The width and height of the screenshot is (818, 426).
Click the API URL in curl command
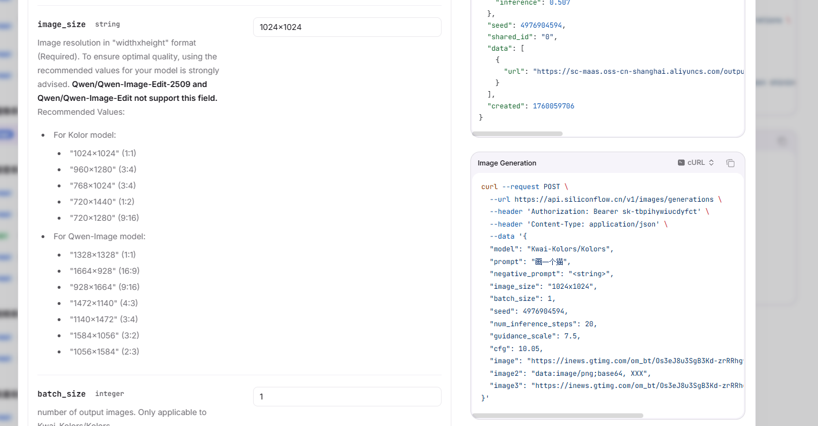pyautogui.click(x=614, y=199)
